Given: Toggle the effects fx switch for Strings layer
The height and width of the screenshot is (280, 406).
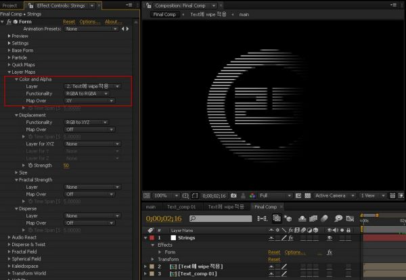Looking at the screenshot, I should tap(291, 237).
